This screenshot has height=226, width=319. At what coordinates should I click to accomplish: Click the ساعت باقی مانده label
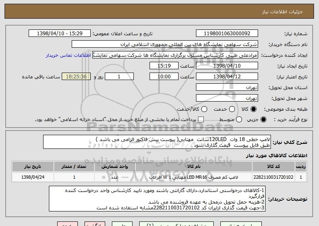pos(41,77)
